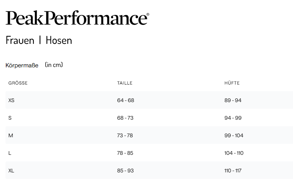293x183 pixels.
Task: Click waist value 85 - 93
Action: coord(125,171)
